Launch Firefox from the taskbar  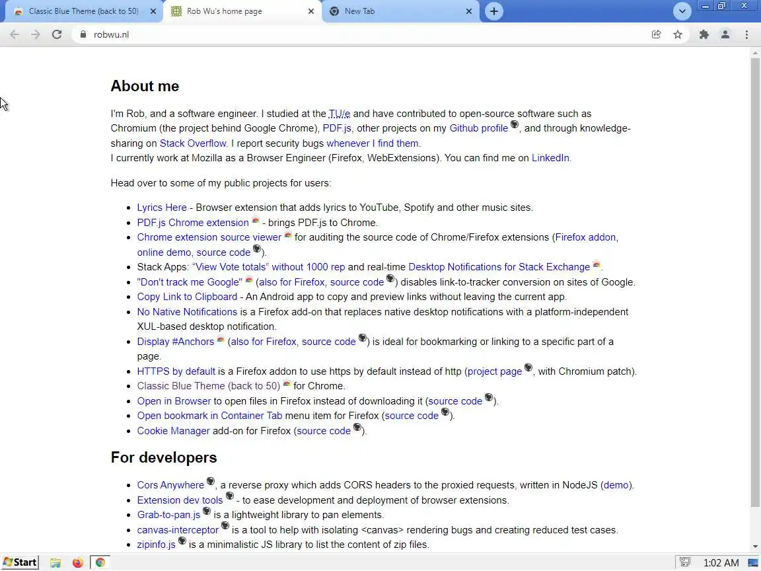pos(78,562)
